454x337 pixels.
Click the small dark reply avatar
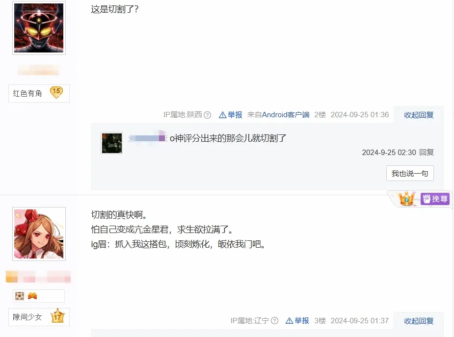[x=111, y=143]
